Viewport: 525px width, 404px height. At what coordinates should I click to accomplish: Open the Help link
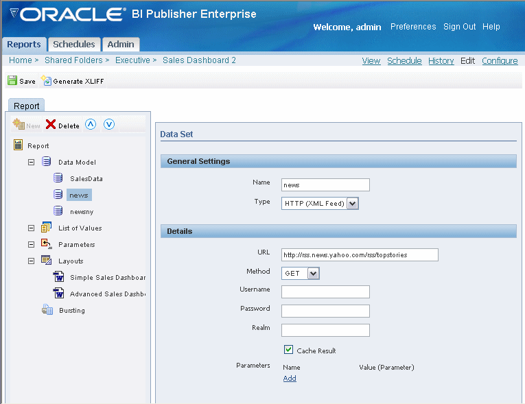pyautogui.click(x=491, y=27)
